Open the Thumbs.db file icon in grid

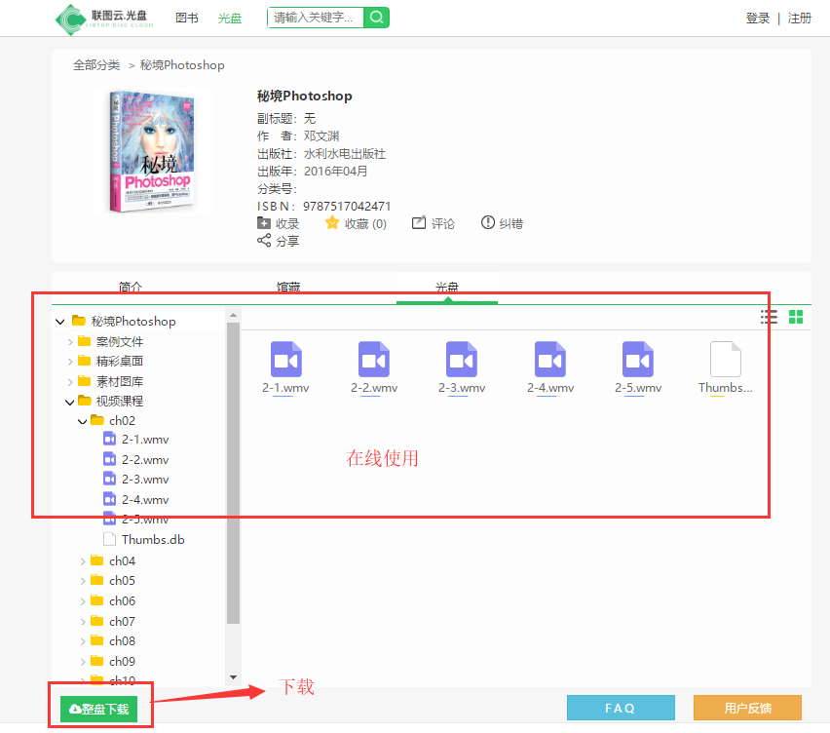(x=726, y=360)
